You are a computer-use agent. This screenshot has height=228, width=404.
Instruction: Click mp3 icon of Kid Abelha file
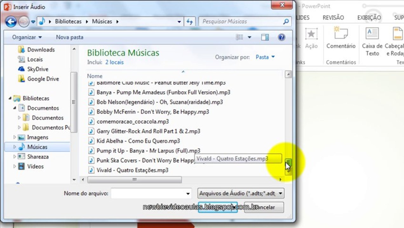tap(91, 141)
